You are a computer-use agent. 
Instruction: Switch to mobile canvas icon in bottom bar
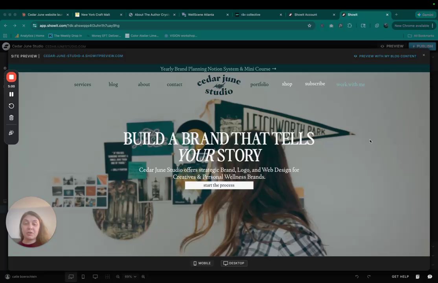83,277
